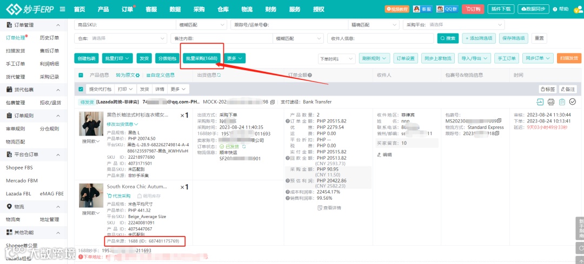Click the 数据同步 cloud sync button

point(534,9)
